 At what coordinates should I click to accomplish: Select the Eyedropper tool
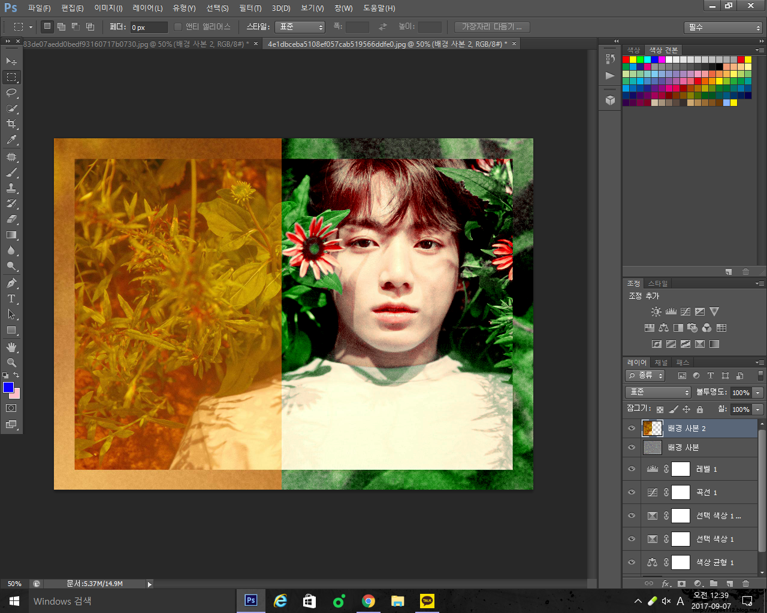tap(11, 140)
